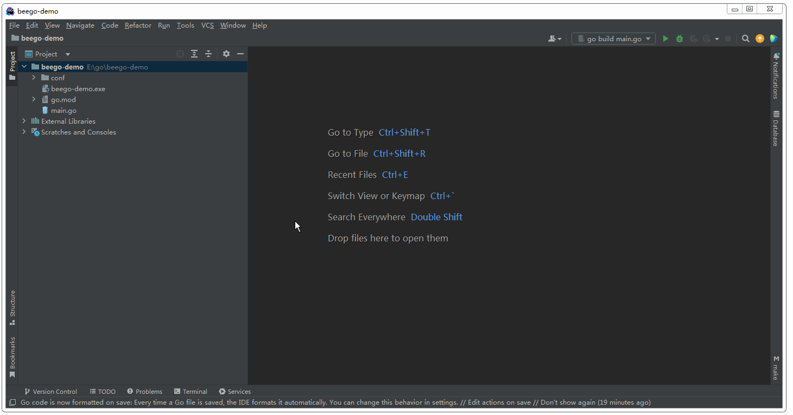Expand External Libraries
Screen dimensions: 793x415
[24, 121]
